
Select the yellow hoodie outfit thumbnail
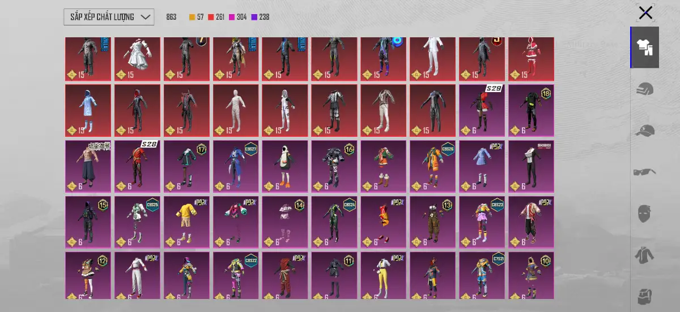coord(186,222)
